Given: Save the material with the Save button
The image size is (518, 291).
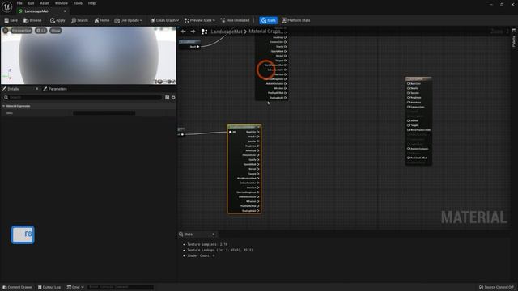Looking at the screenshot, I should pos(11,20).
